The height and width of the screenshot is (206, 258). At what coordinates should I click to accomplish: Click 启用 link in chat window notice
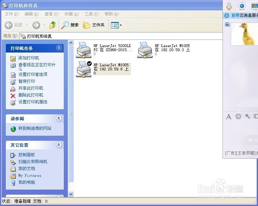[x=235, y=15]
